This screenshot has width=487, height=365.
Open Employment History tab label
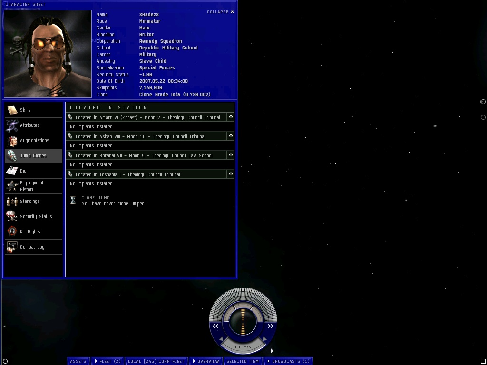pyautogui.click(x=32, y=186)
